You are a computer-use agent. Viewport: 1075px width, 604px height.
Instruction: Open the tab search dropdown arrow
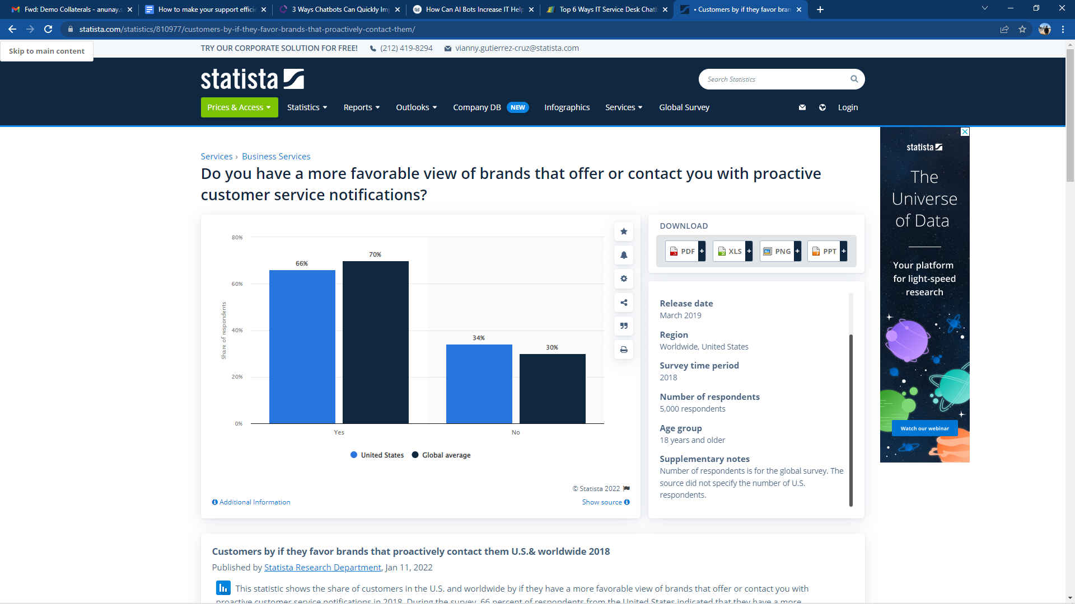[984, 8]
